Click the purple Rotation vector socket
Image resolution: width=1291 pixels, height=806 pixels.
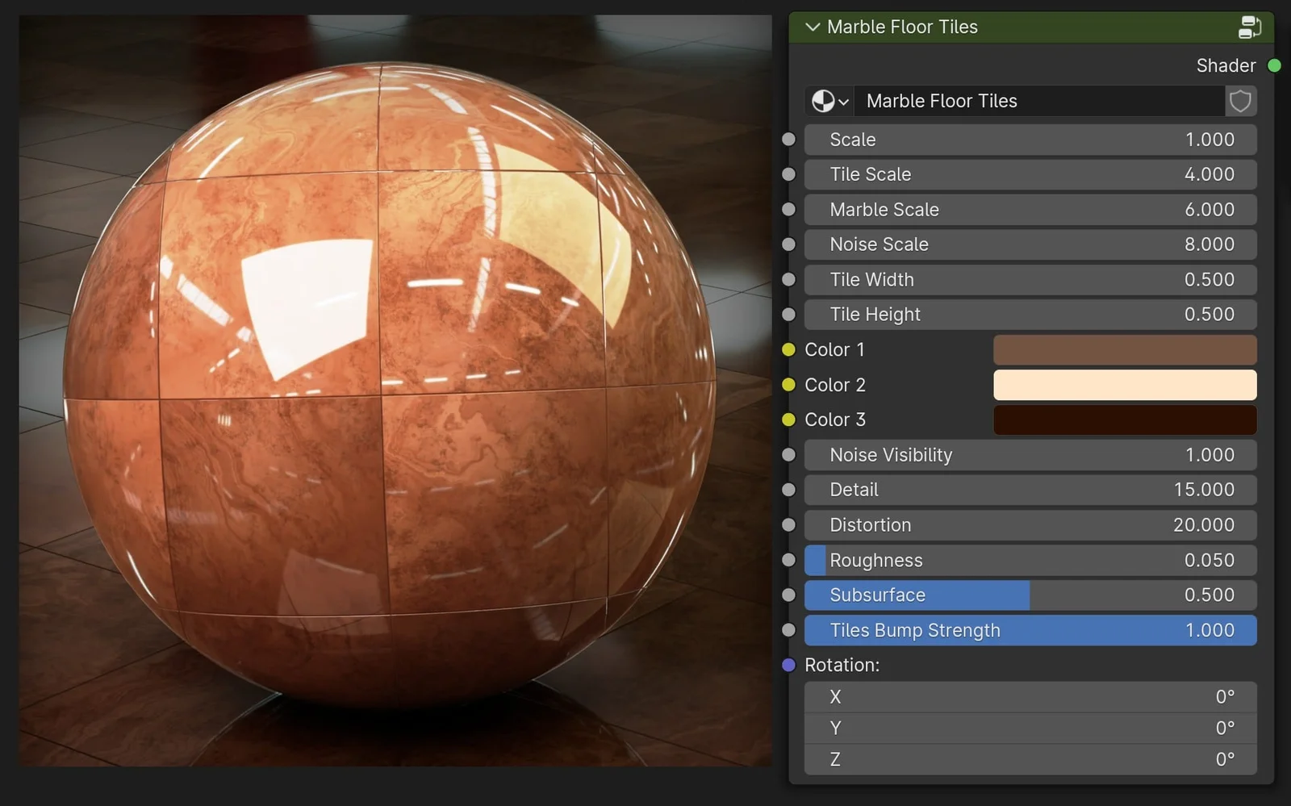tap(788, 665)
